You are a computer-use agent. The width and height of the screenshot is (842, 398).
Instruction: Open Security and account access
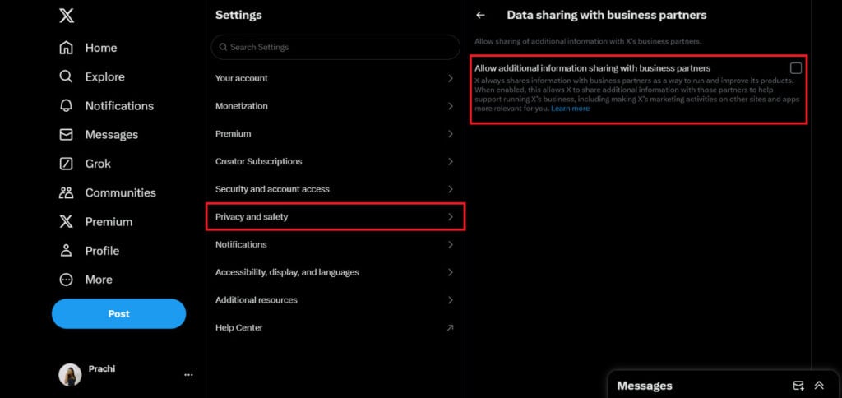[x=335, y=190]
